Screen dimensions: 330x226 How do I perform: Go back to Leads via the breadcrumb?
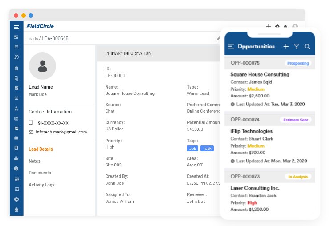coord(32,39)
